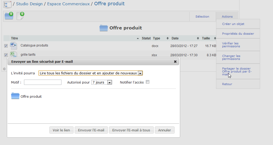The image size is (273, 145).
Task: Click the large folder icon beside Offre produit heading
Action: (104, 28)
